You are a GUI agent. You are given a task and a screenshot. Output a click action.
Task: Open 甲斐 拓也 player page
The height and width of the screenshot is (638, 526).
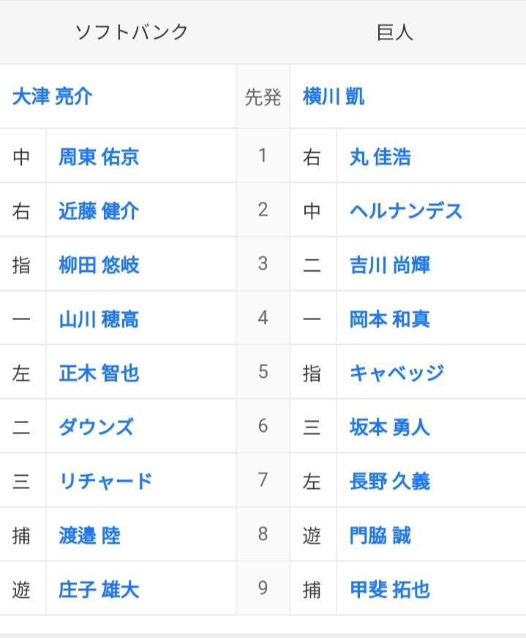tap(390, 590)
